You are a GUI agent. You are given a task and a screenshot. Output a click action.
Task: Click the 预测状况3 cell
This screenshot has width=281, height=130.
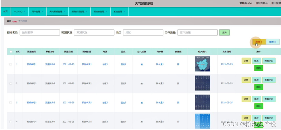click(87, 103)
